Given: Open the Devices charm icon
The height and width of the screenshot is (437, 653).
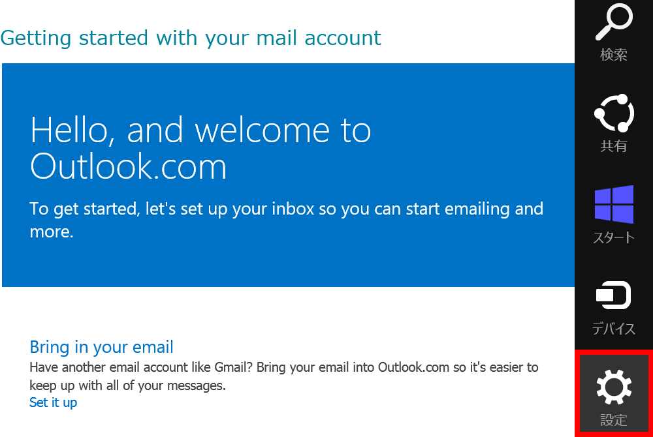Looking at the screenshot, I should click(x=613, y=295).
